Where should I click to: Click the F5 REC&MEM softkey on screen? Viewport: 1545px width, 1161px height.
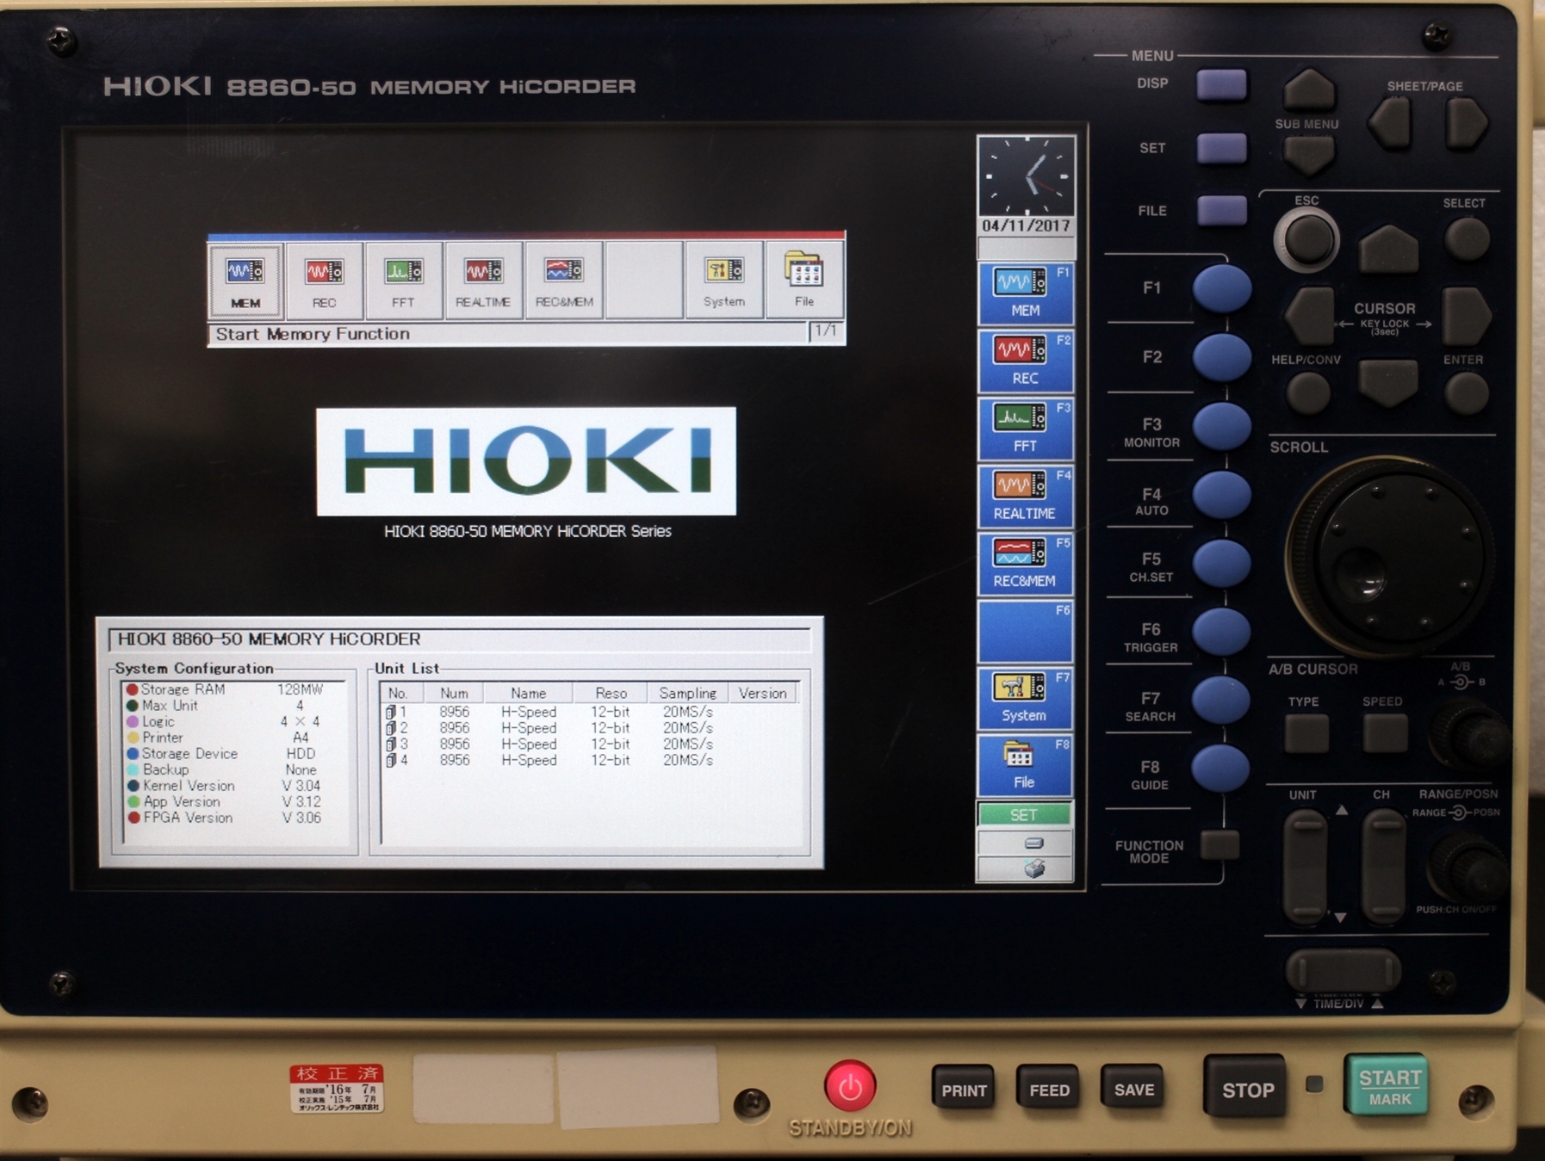[x=1025, y=564]
